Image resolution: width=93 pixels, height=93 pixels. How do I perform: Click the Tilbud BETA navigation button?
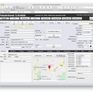pos(46,18)
